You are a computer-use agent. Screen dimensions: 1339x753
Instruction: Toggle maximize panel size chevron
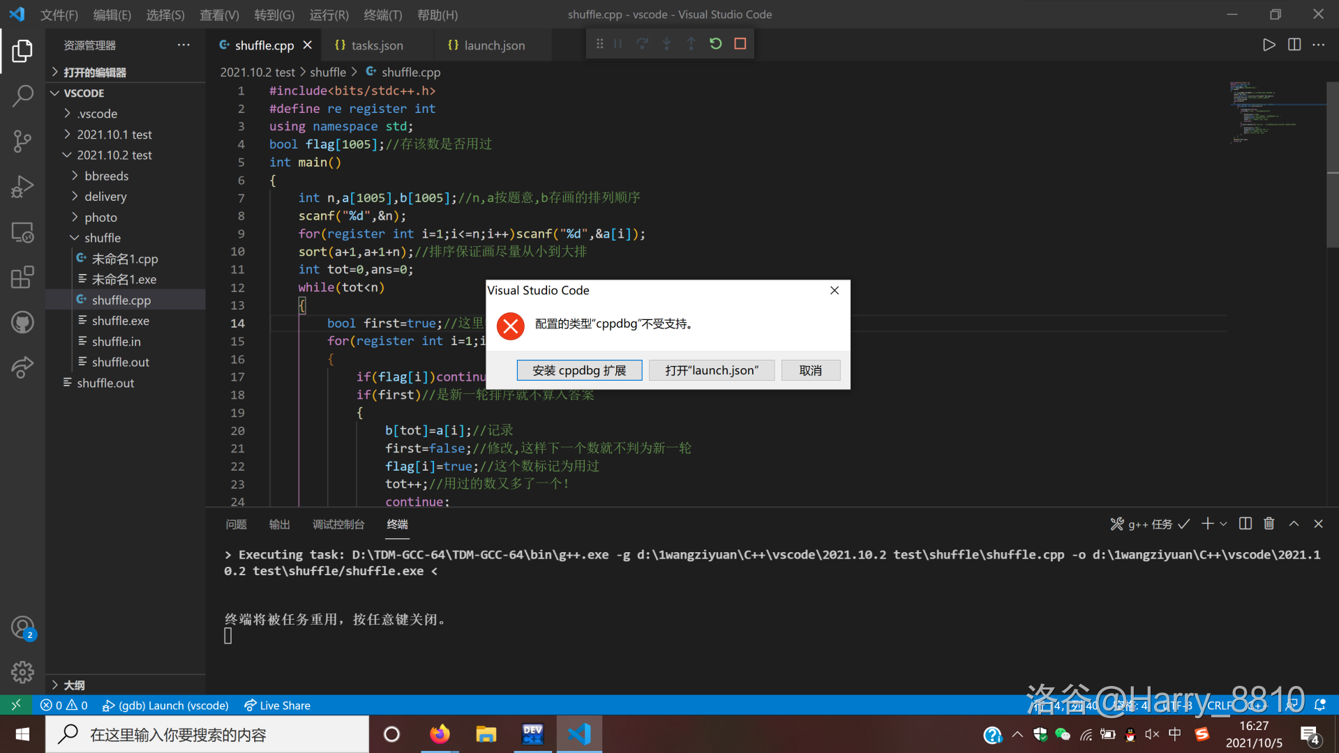point(1294,524)
